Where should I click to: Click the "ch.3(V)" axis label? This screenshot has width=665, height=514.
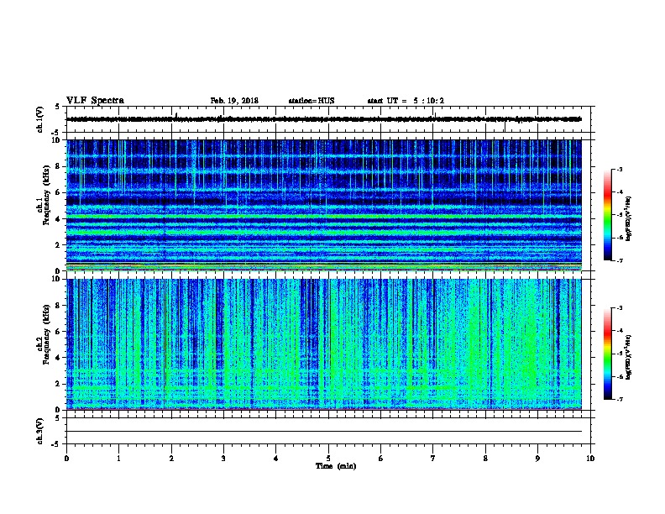coord(39,431)
